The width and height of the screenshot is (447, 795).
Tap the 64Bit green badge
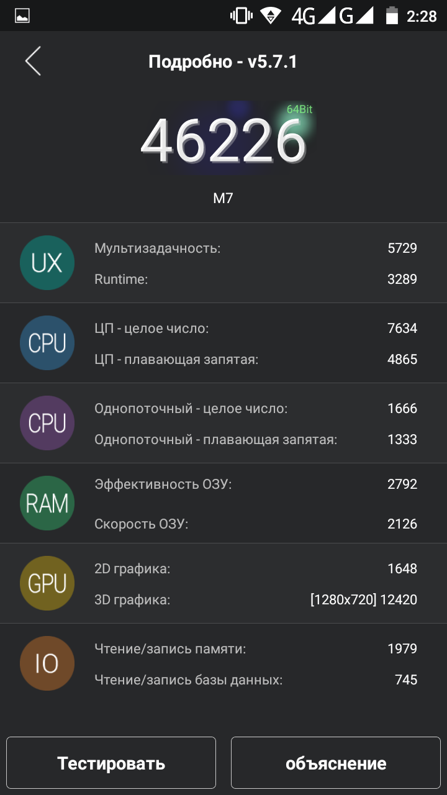(x=299, y=110)
